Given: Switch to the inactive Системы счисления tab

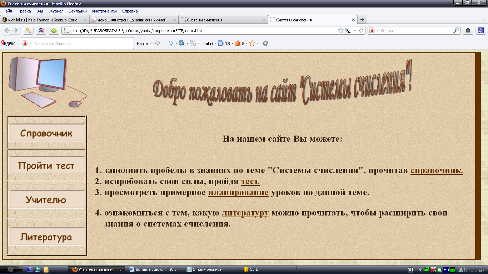Looking at the screenshot, I should (x=223, y=20).
